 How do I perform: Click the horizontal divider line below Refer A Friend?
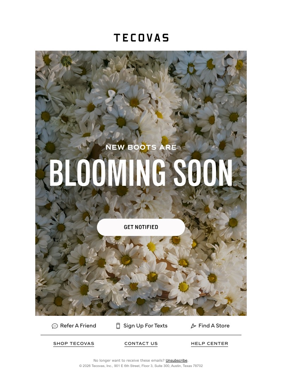pos(141,335)
